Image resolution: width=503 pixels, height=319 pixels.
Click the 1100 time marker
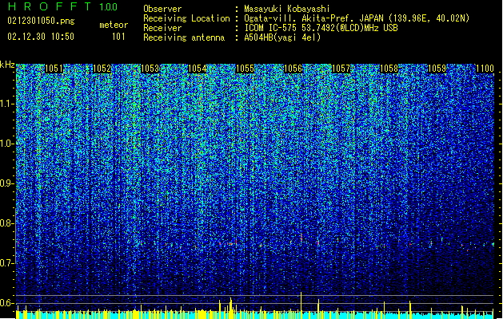(x=485, y=69)
